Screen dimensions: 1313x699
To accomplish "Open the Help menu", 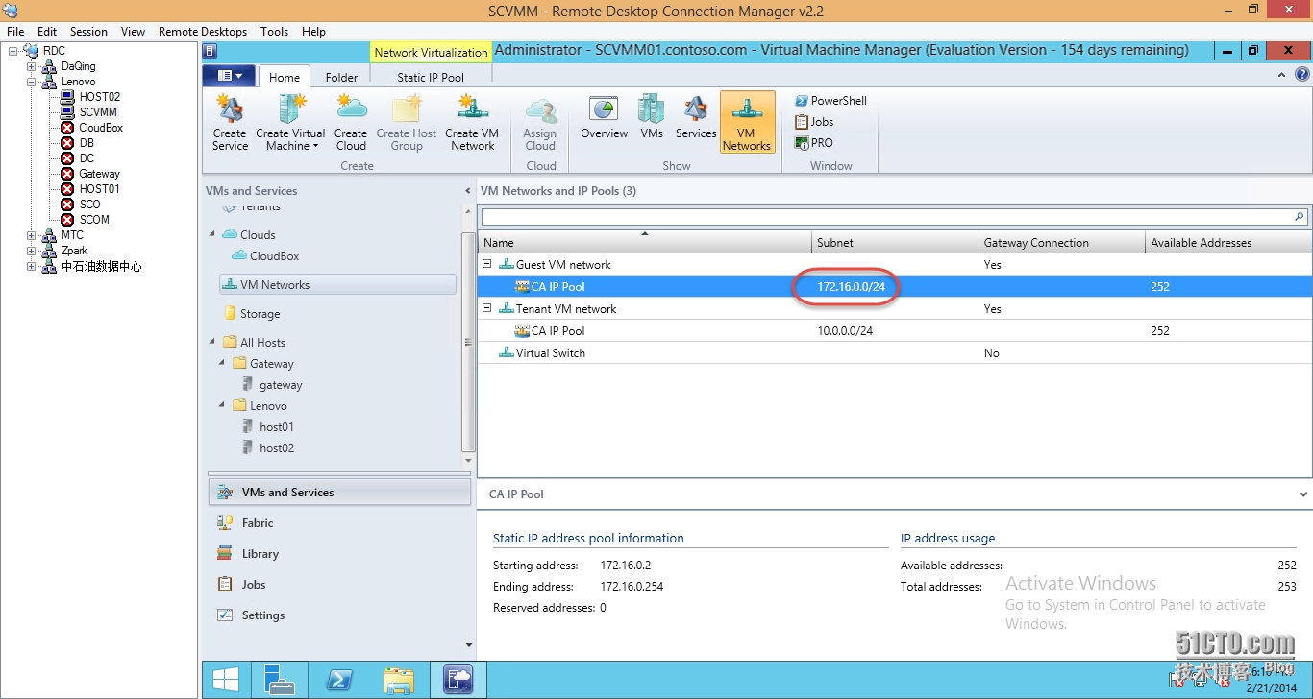I will (313, 32).
